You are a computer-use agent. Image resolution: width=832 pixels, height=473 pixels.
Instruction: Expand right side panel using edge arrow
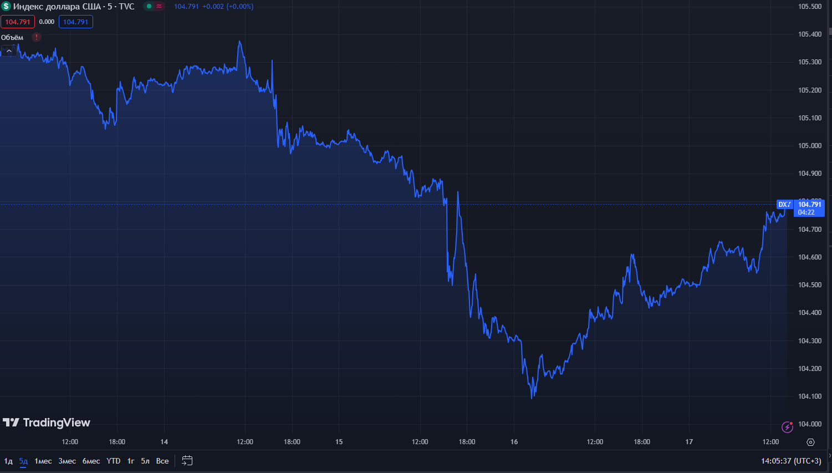click(829, 456)
